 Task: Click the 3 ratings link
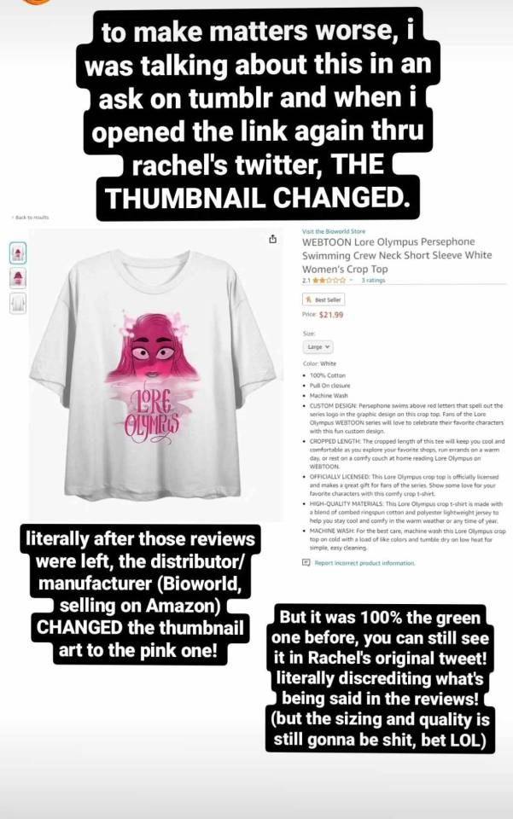[373, 281]
